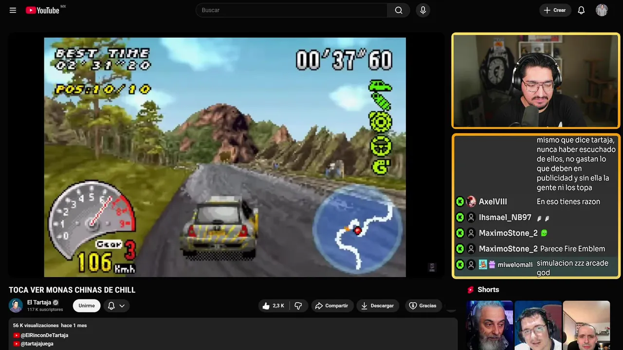Click the '117 K suscriptores' text
The image size is (623, 350).
45,310
